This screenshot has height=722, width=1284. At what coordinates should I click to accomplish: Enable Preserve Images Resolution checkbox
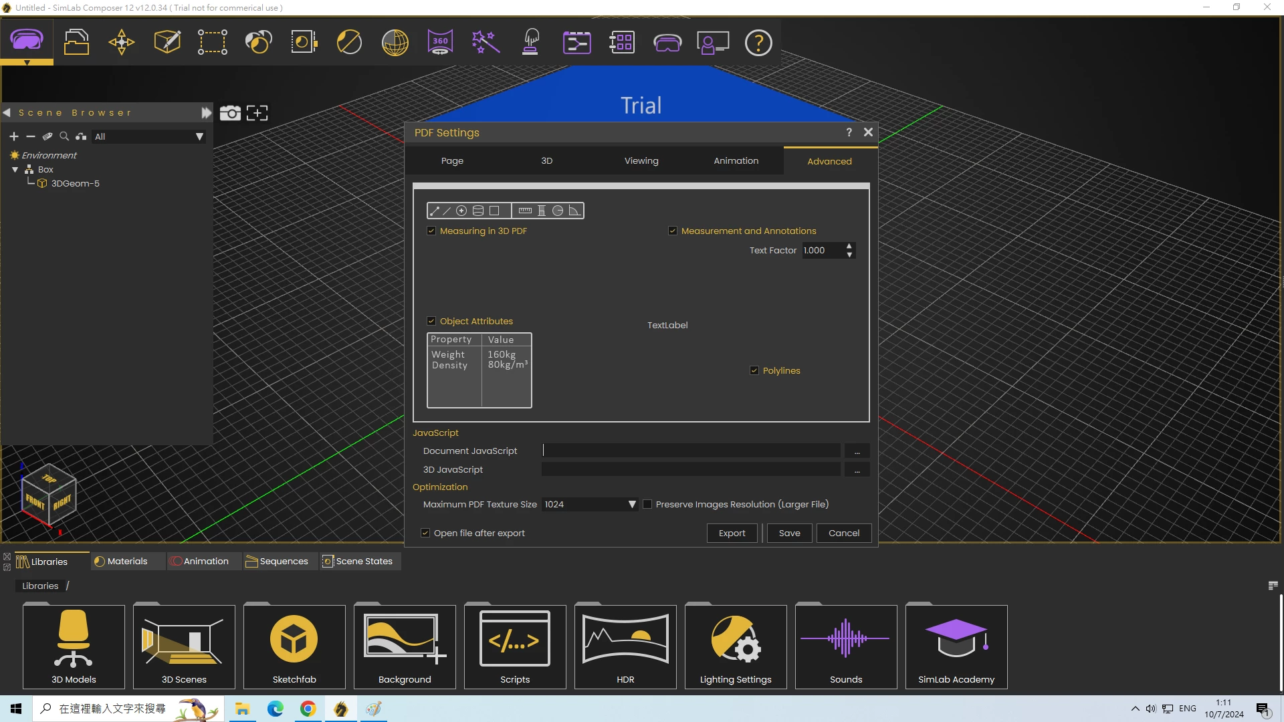[647, 504]
